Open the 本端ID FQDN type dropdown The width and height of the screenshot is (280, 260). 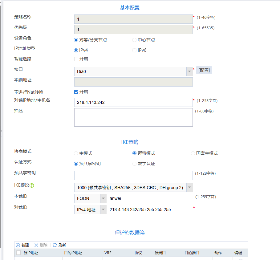point(103,198)
